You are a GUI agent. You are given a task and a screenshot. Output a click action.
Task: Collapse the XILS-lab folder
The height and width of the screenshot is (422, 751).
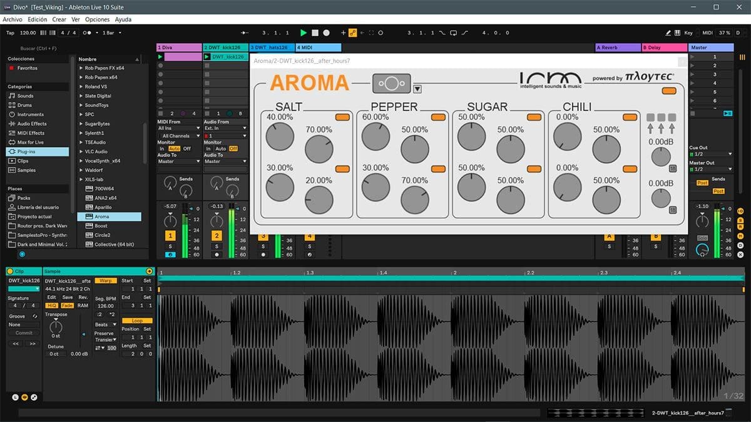pos(81,179)
